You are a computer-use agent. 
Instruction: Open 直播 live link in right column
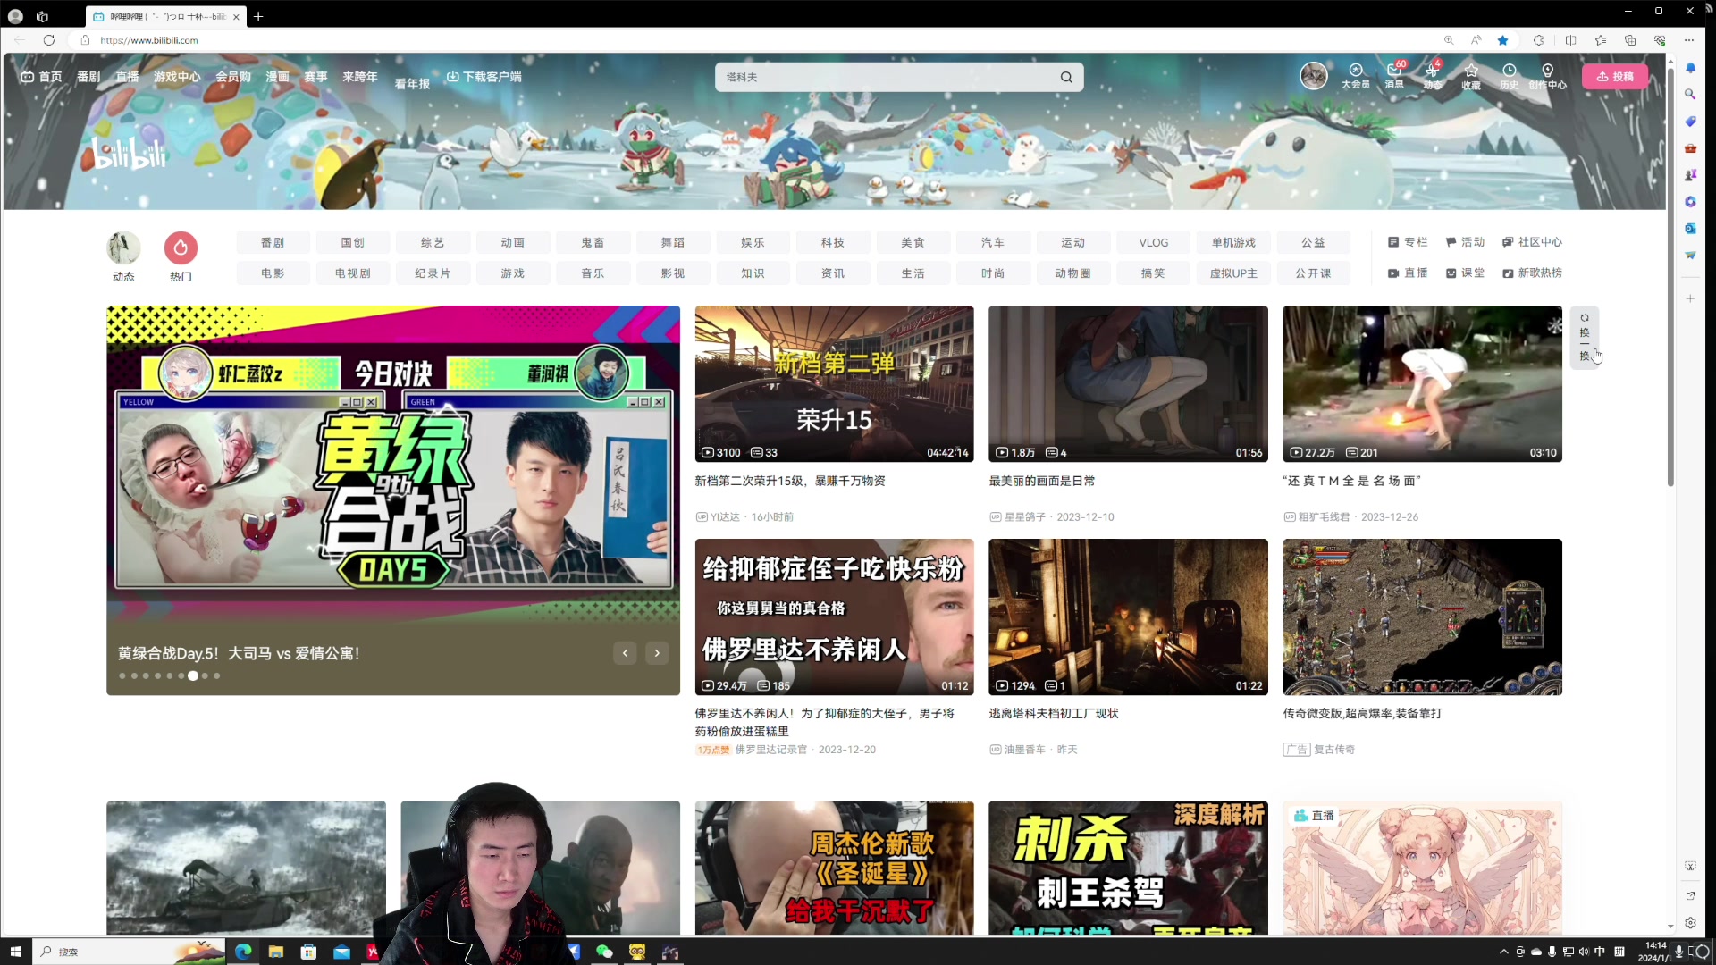point(1408,273)
